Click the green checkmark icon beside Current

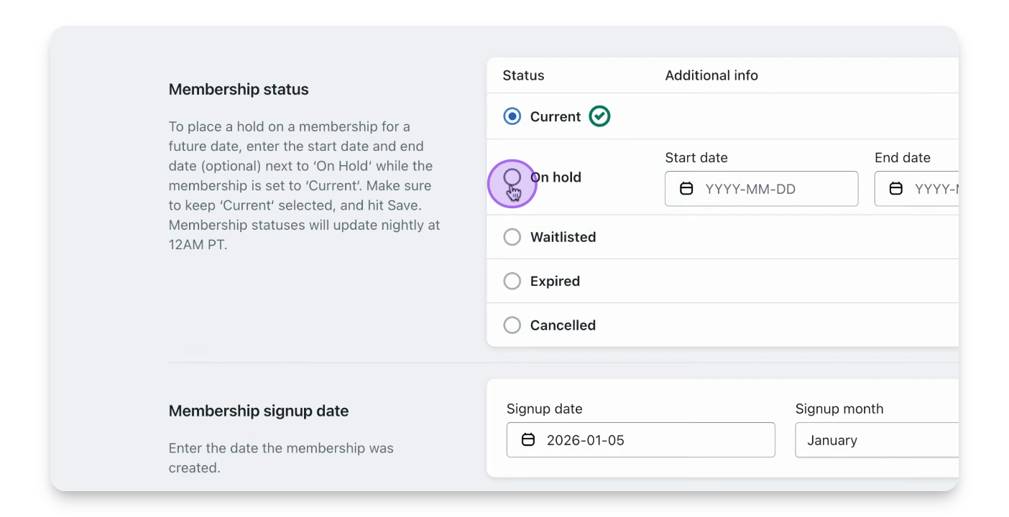click(x=599, y=116)
